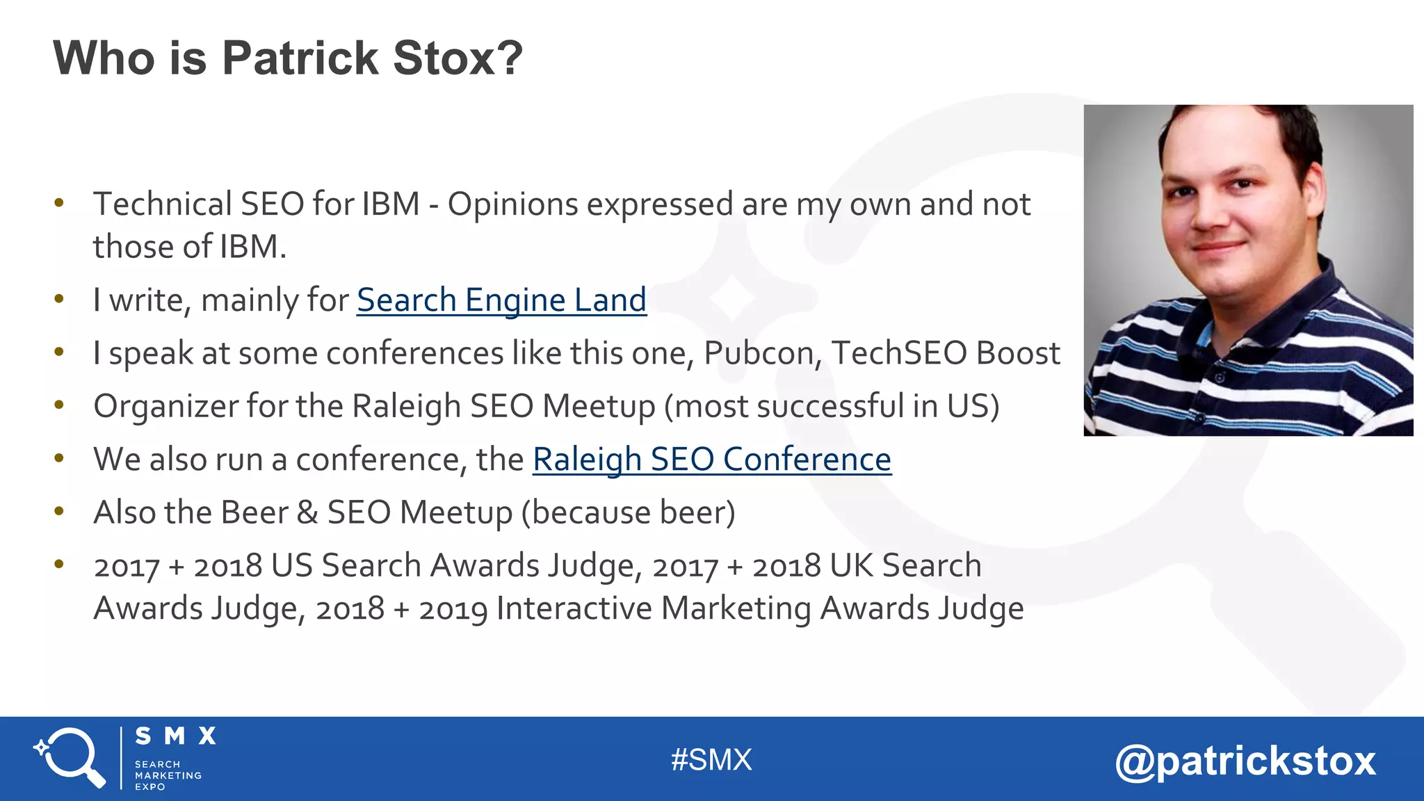
Task: Select the Search Marketing Expo text
Action: point(168,775)
